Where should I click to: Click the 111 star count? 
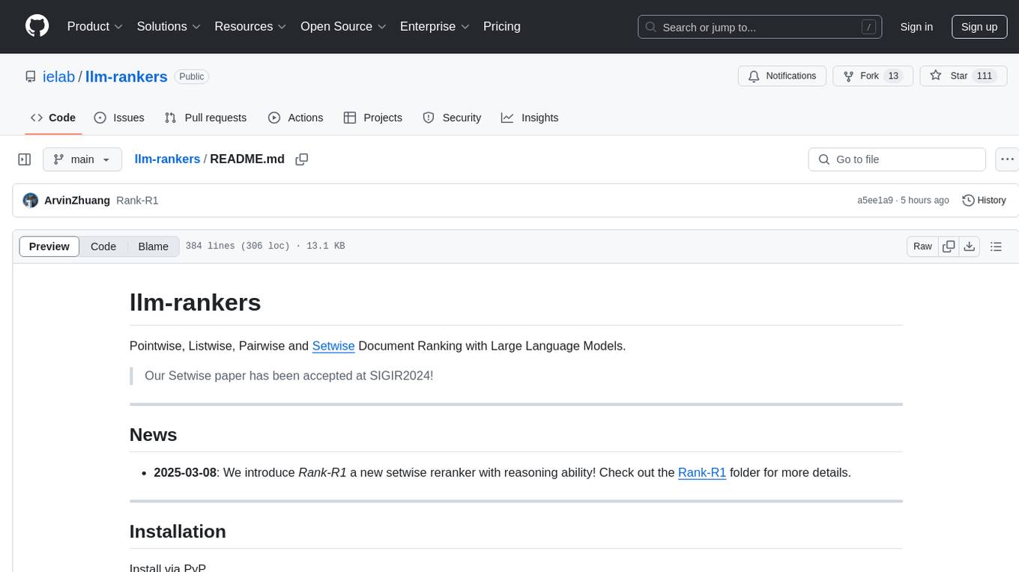985,76
